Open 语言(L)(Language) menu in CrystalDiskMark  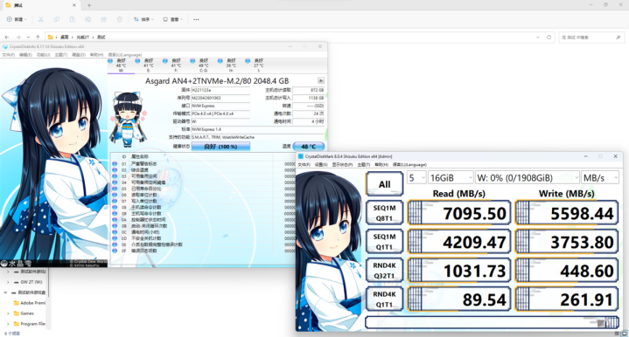click(x=409, y=164)
